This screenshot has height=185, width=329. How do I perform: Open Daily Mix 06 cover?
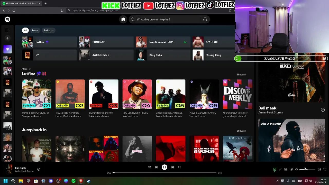204,94
